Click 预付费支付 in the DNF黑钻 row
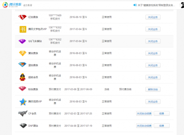Image resolution: width=184 pixels, height=135 pixels. (x=55, y=126)
